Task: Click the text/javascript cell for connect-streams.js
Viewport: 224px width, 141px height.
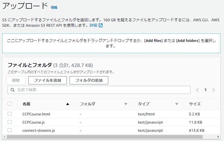Action: point(150,130)
